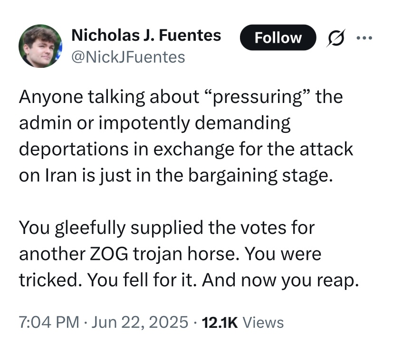This screenshot has height=344, width=393.
Task: Click the 7:04 PM timestamp
Action: (49, 322)
